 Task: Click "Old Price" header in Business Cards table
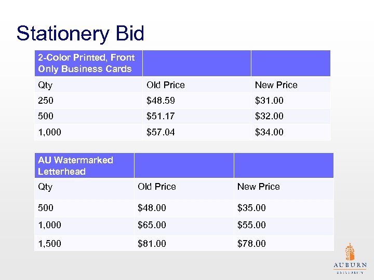coord(166,85)
